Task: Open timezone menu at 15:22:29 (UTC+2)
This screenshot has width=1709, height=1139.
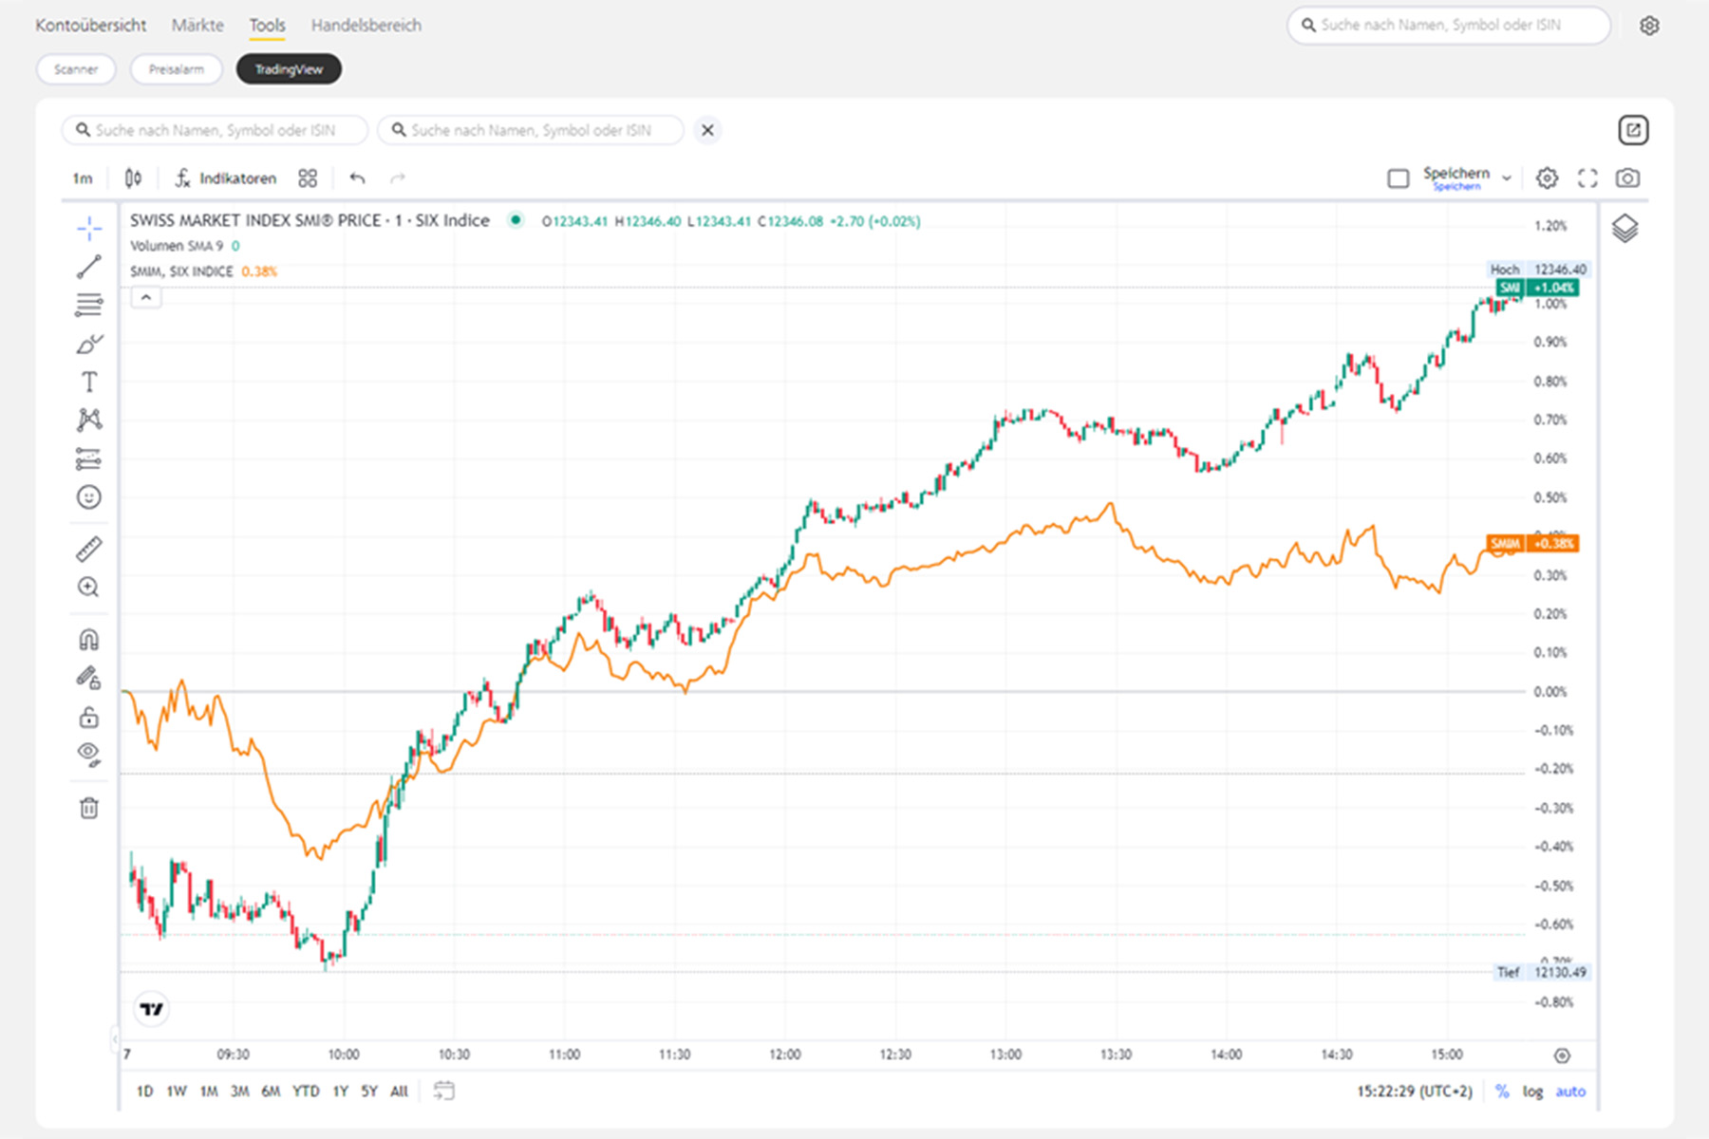Action: point(1415,1092)
